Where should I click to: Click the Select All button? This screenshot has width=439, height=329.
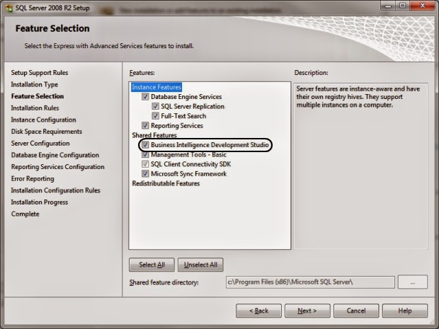click(152, 265)
